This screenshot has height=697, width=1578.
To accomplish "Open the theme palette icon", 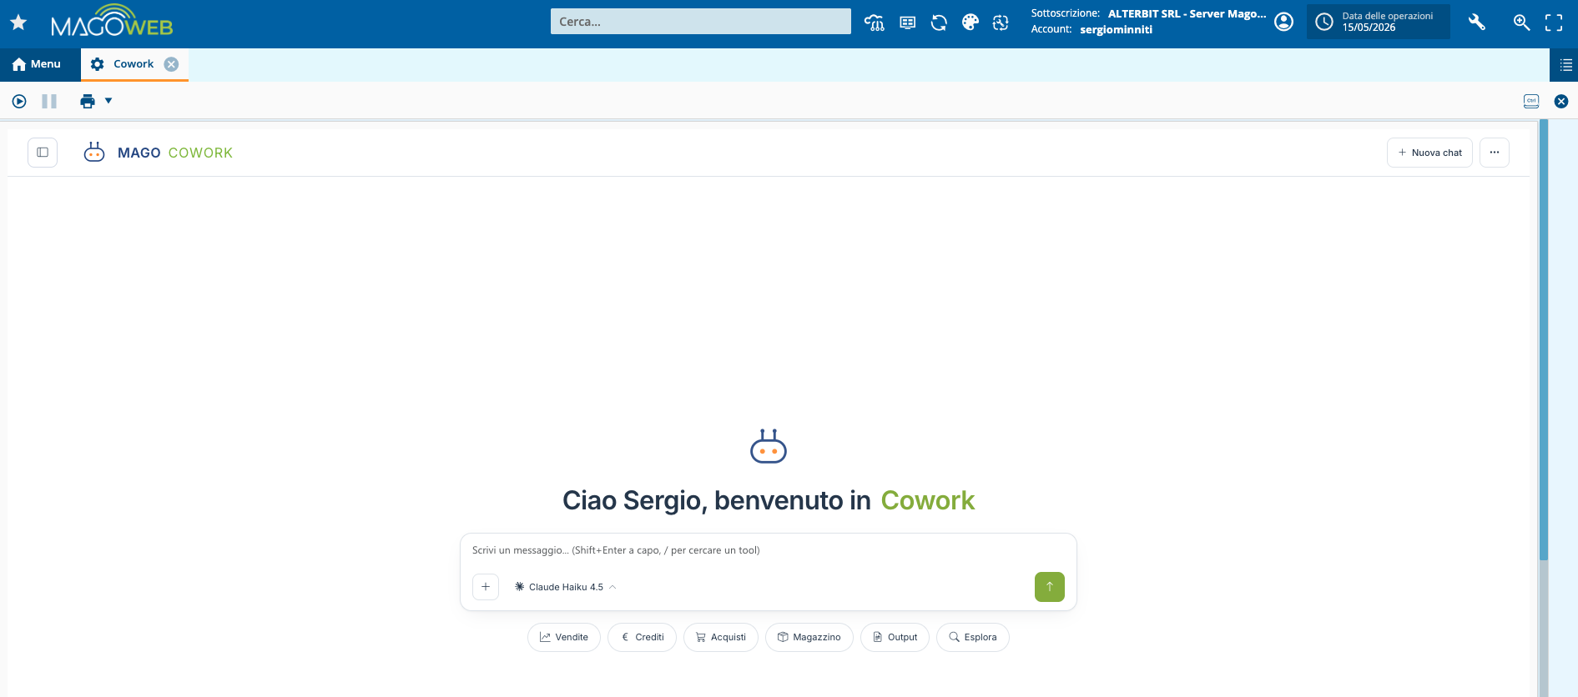I will (970, 23).
